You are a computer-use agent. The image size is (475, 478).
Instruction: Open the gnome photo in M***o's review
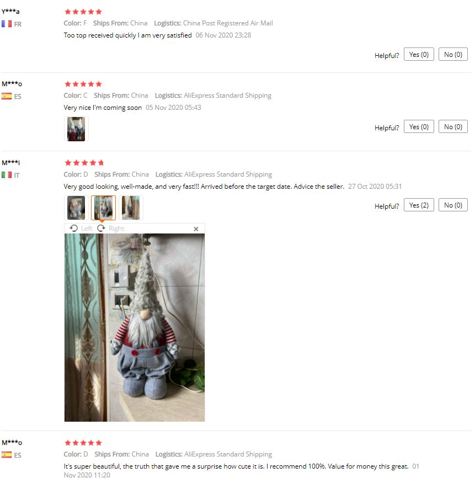[x=76, y=129]
